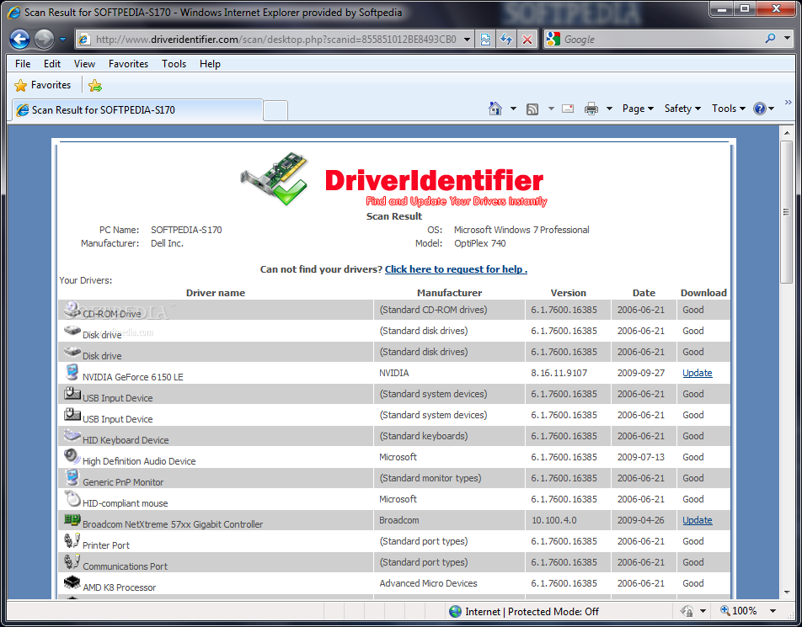Open the File menu
Viewport: 802px width, 627px height.
22,63
